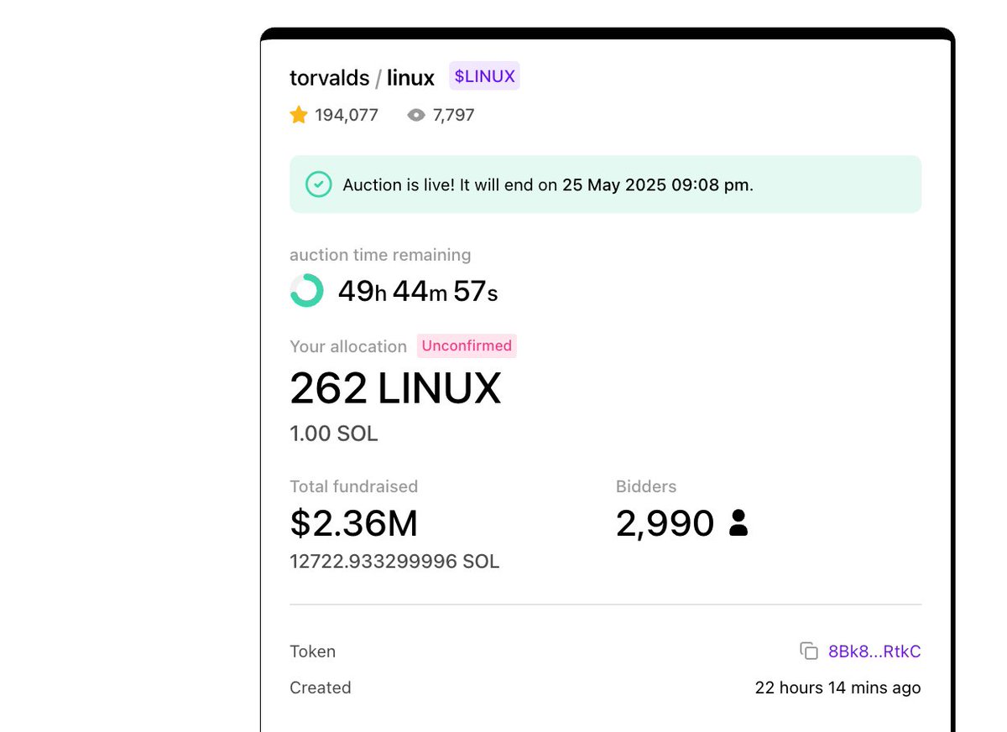
Task: Click the 262 LINUX allocation amount
Action: (x=395, y=387)
